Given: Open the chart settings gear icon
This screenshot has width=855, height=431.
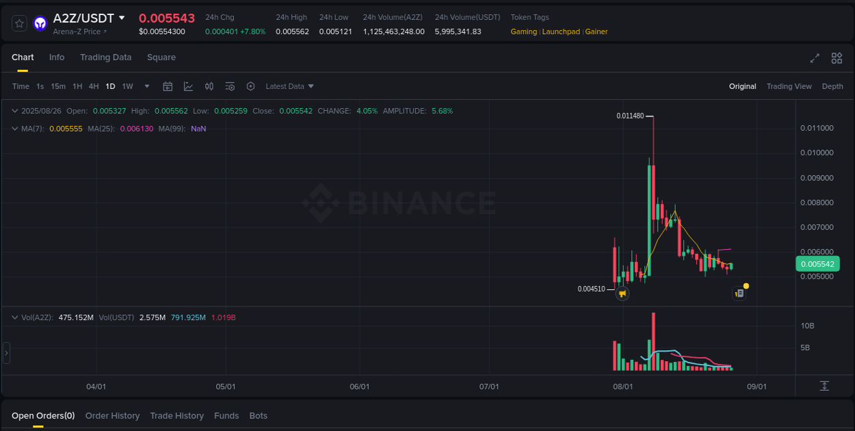Looking at the screenshot, I should 251,86.
